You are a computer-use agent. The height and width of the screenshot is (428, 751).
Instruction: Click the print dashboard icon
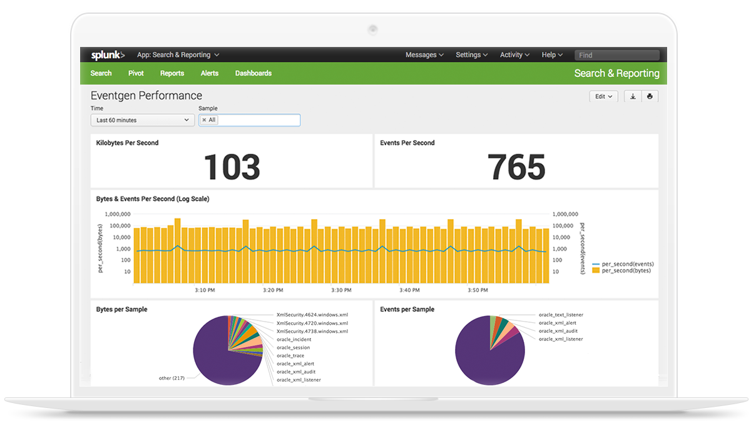[x=650, y=96]
